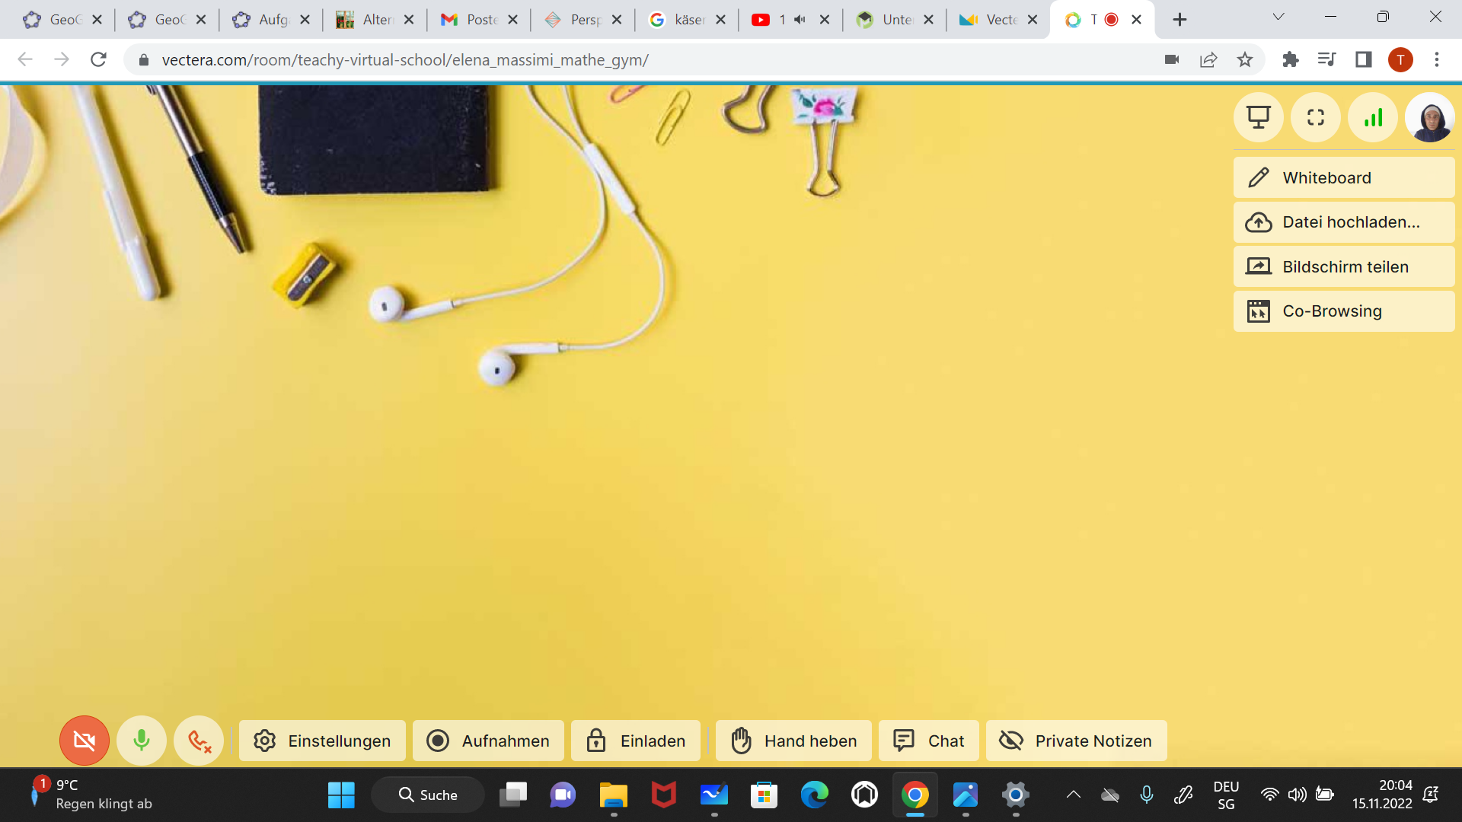Open Task View on the taskbar

coord(513,795)
